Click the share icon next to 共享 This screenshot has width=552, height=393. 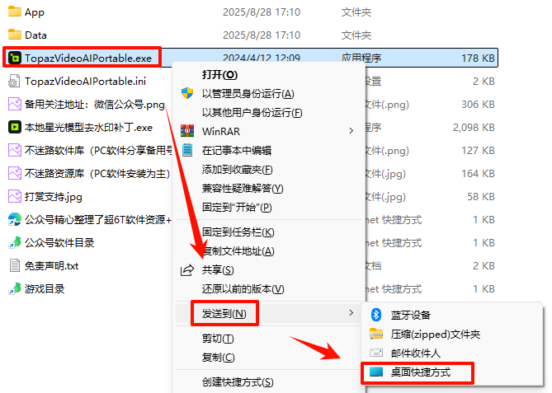[x=187, y=270]
